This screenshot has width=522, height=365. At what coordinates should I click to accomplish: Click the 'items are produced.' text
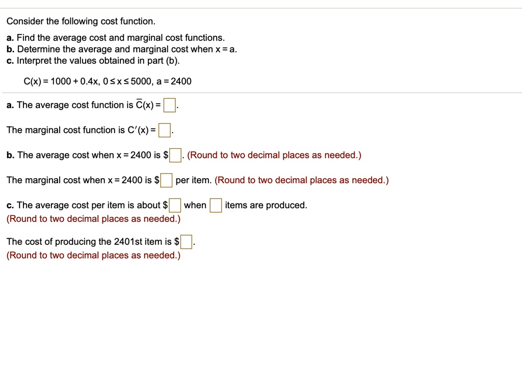(266, 206)
